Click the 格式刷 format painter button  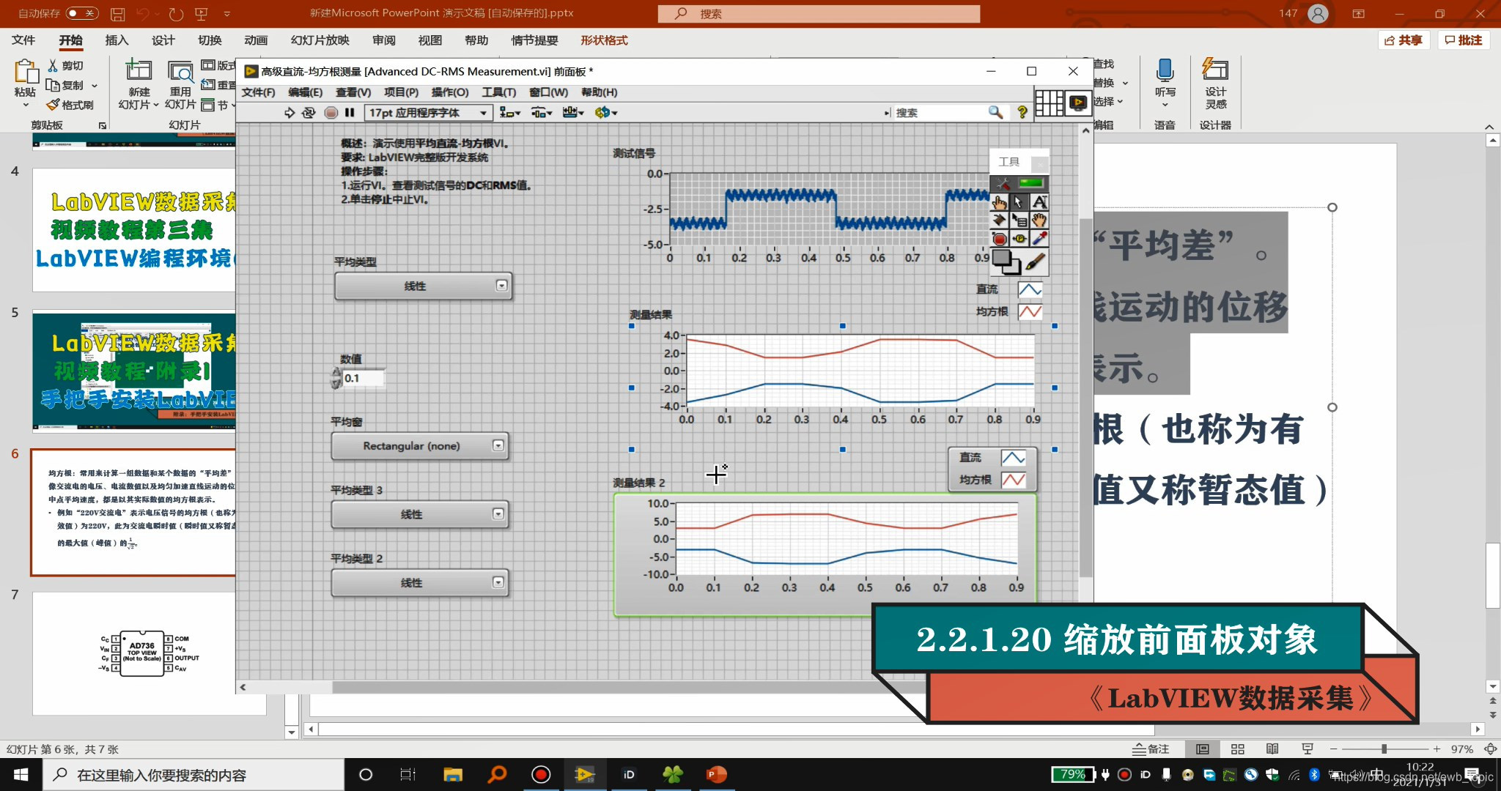pos(70,105)
